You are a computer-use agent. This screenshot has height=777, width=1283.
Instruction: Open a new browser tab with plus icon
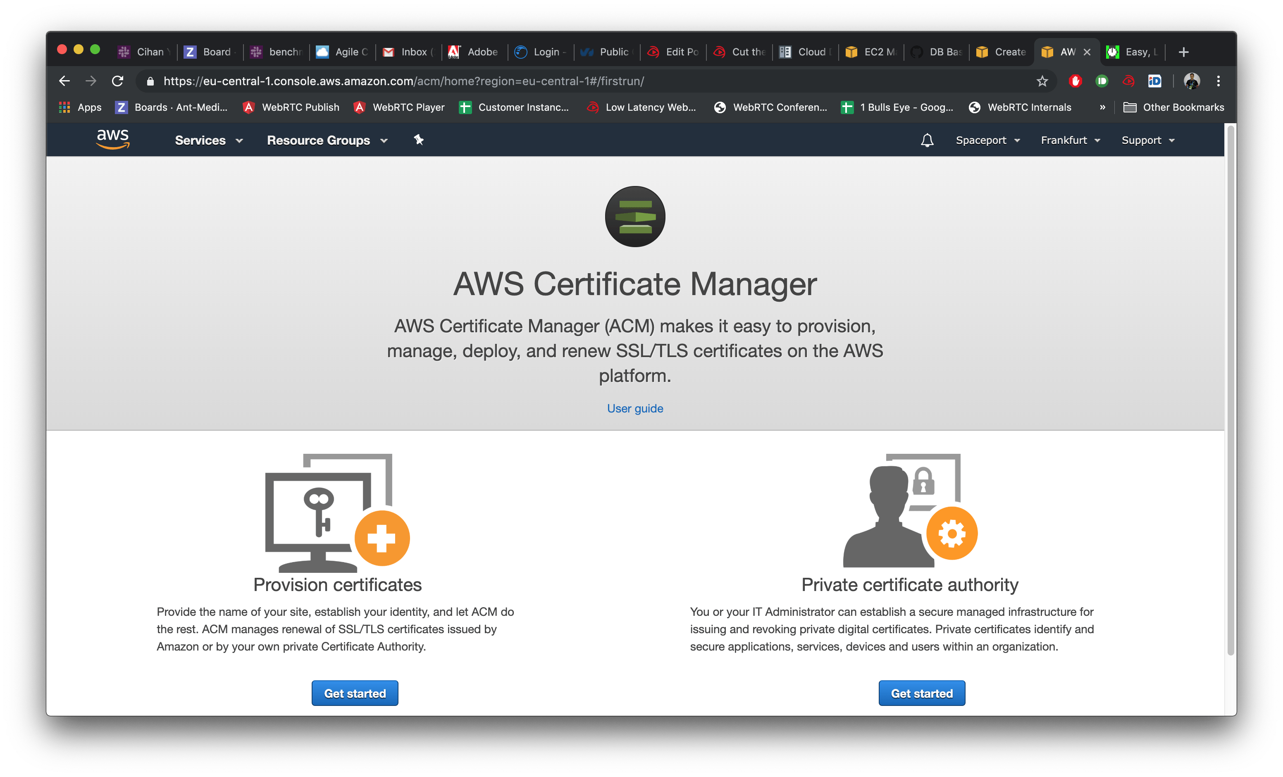coord(1183,52)
